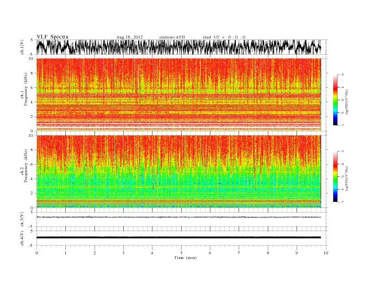Select the "Aug.18, 2012" date text

pyautogui.click(x=129, y=37)
